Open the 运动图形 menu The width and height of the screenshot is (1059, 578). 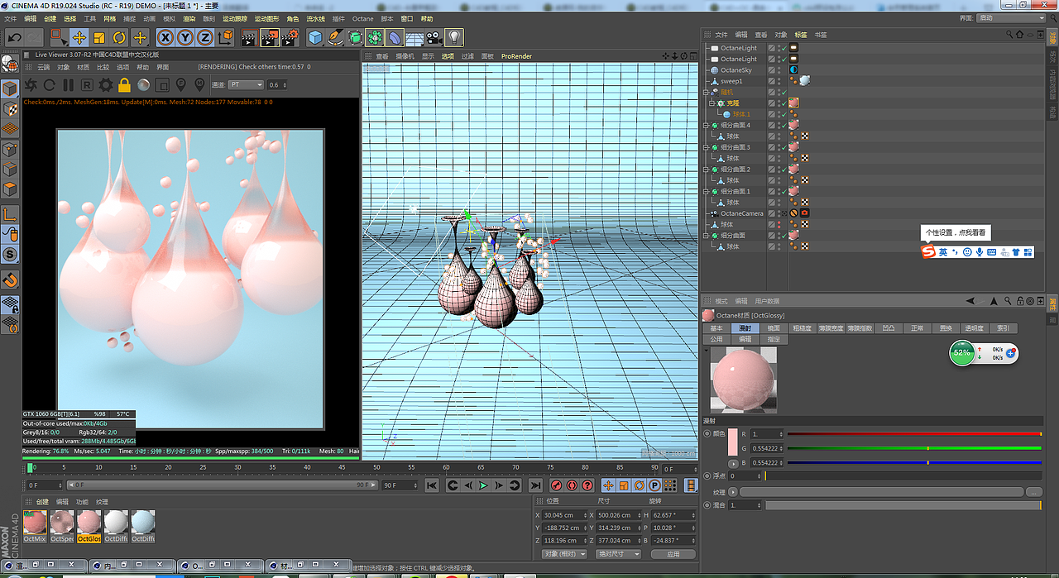pos(267,18)
